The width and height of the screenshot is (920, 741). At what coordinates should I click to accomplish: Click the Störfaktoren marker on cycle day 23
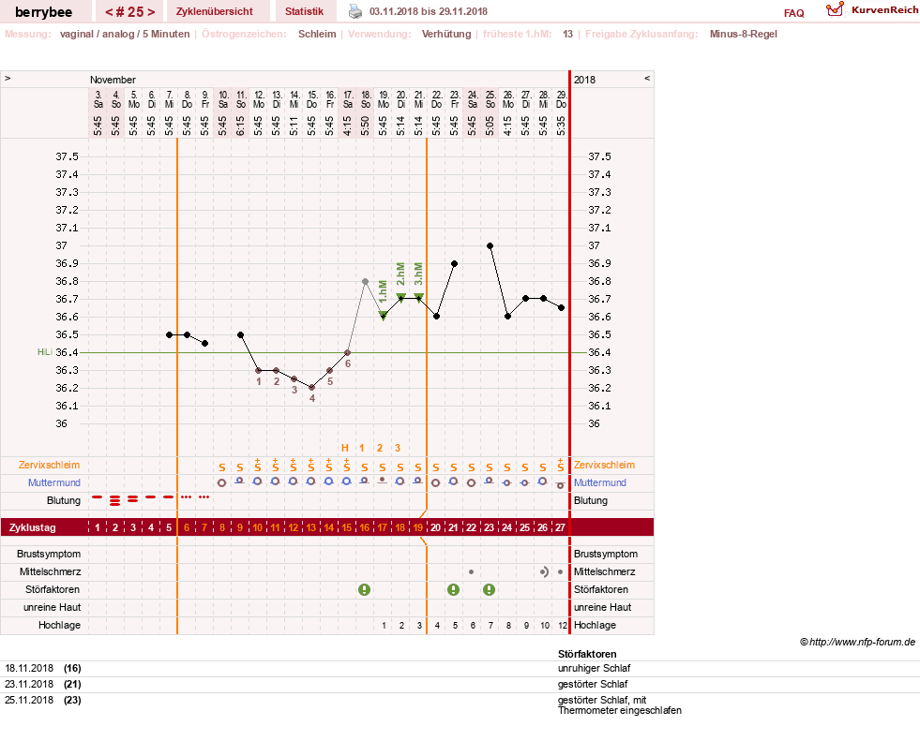[x=489, y=590]
